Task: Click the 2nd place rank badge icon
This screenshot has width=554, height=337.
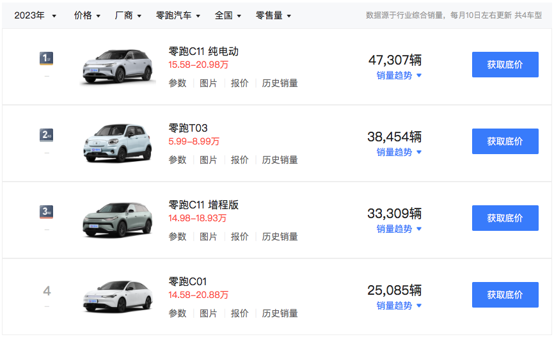Action: pos(46,135)
